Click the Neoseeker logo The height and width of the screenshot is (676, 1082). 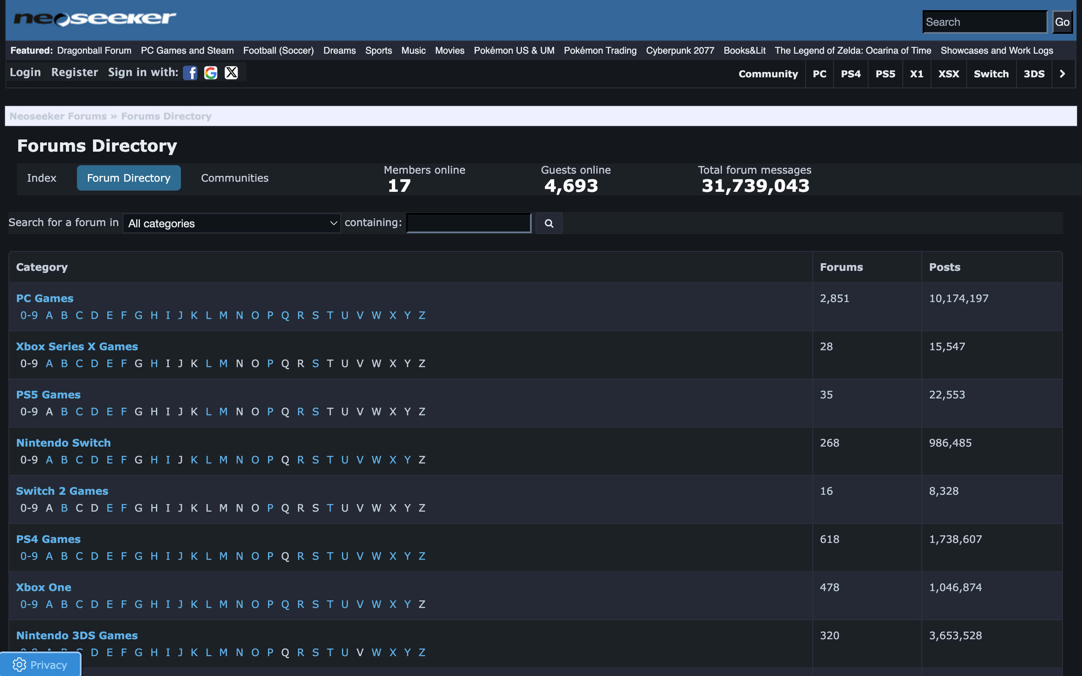[x=95, y=19]
